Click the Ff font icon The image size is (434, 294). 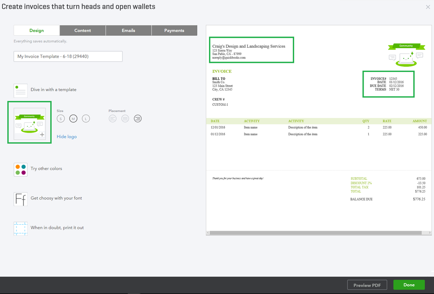pyautogui.click(x=20, y=199)
